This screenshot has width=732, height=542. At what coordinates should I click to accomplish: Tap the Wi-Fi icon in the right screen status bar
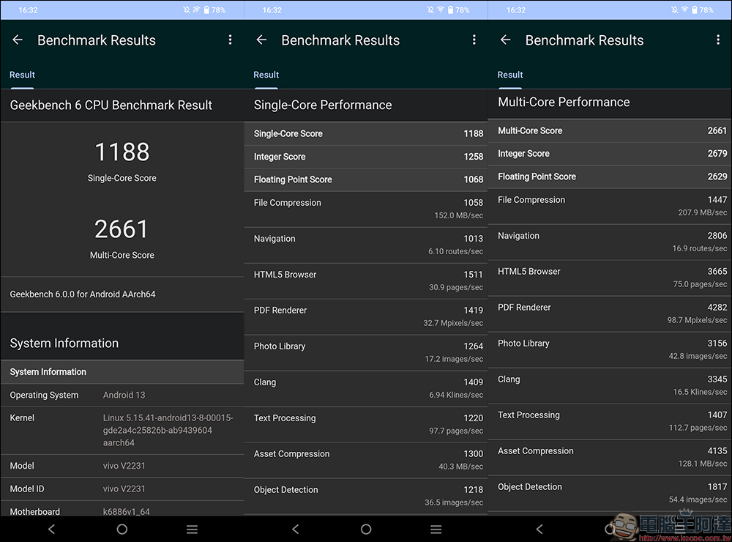(684, 10)
